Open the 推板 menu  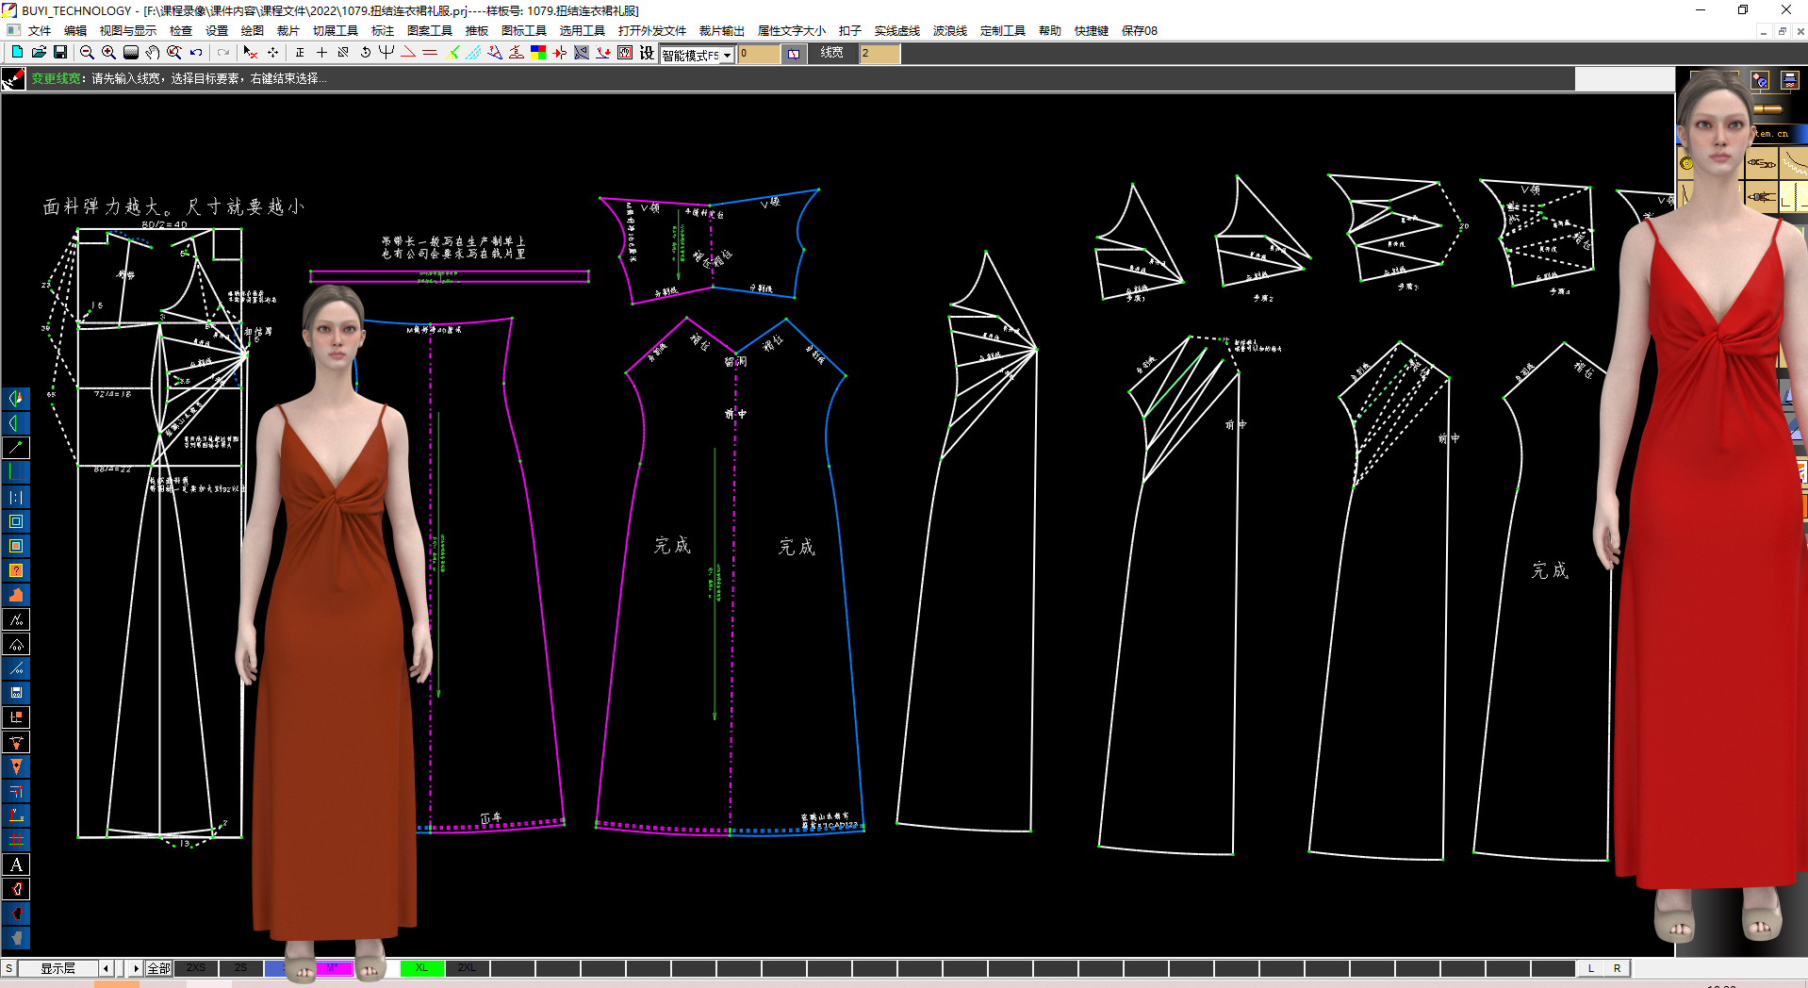click(477, 31)
